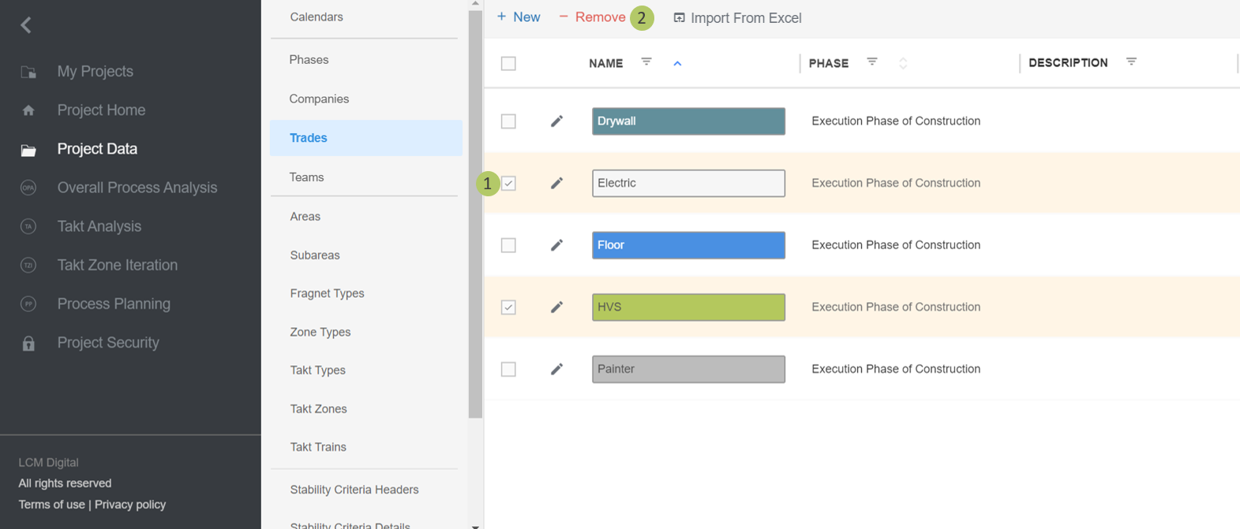Click the Electric name input field
The width and height of the screenshot is (1240, 529).
pyautogui.click(x=688, y=183)
